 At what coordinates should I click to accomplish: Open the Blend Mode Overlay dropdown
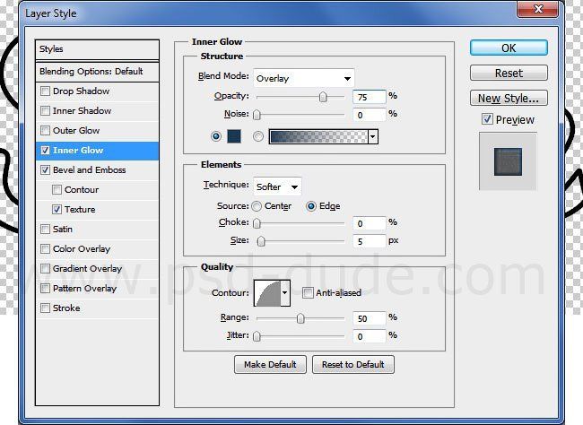(304, 79)
